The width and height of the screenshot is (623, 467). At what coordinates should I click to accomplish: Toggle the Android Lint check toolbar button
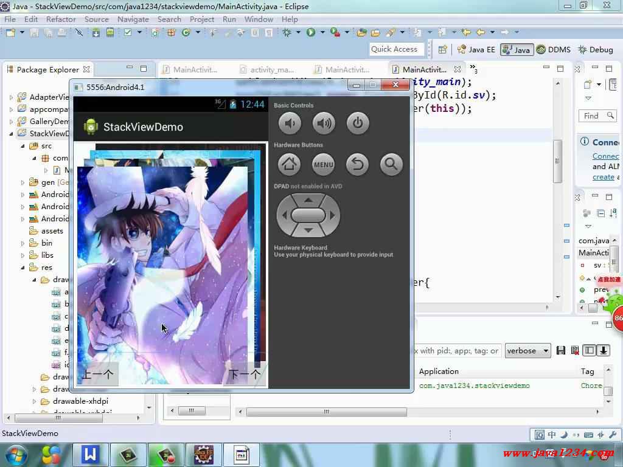click(x=128, y=32)
